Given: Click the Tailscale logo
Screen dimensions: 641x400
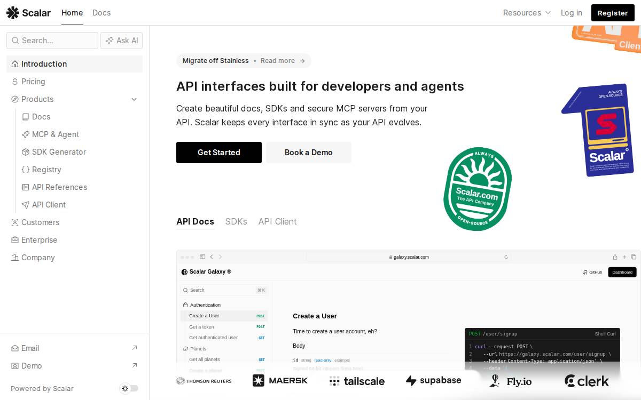Looking at the screenshot, I should tap(357, 381).
